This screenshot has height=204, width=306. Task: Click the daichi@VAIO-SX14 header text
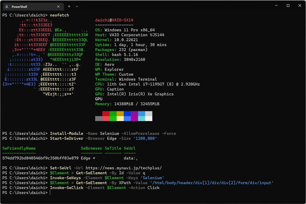[114, 20]
